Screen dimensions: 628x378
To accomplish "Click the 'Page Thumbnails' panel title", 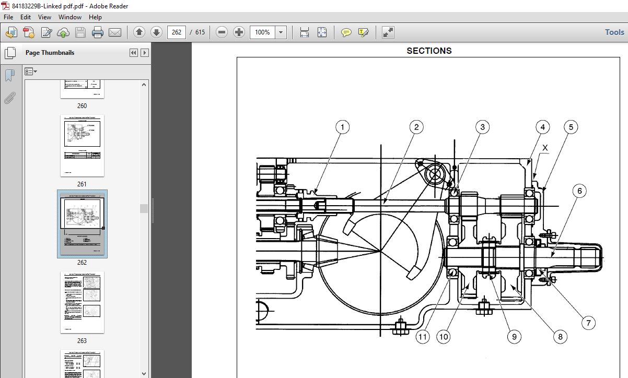I will click(50, 53).
